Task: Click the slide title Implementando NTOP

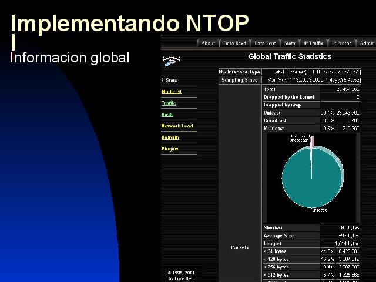Action: coord(130,22)
